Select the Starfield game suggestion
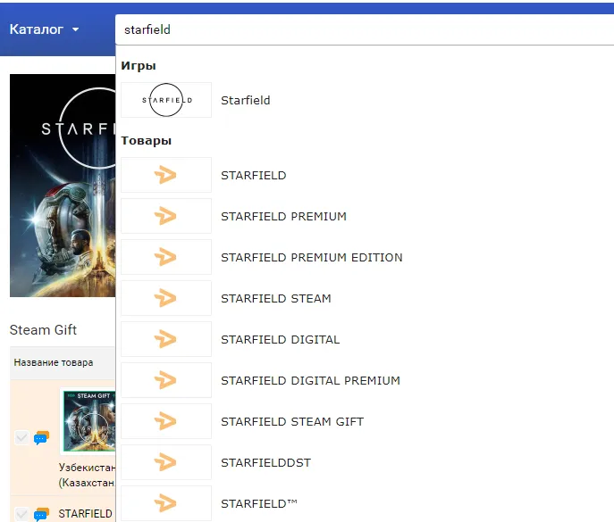 click(x=246, y=101)
